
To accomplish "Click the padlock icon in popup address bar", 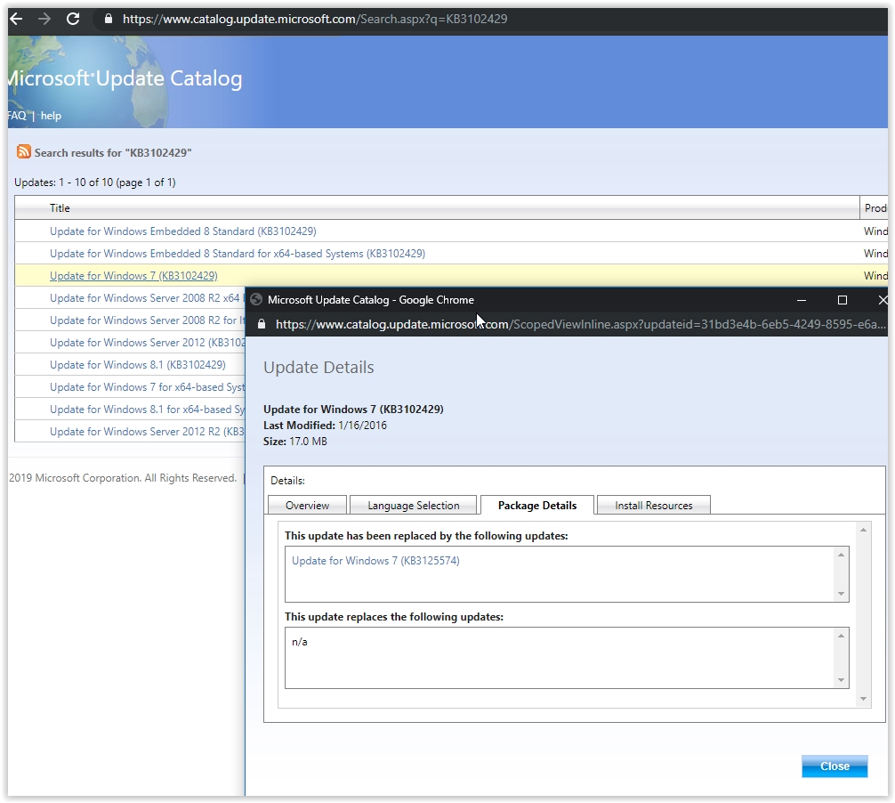I will pyautogui.click(x=262, y=324).
